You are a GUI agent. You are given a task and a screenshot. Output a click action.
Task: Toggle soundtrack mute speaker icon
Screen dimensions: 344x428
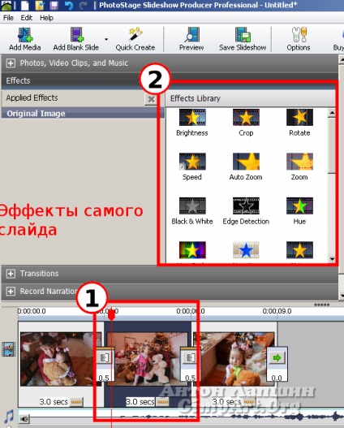click(25, 418)
